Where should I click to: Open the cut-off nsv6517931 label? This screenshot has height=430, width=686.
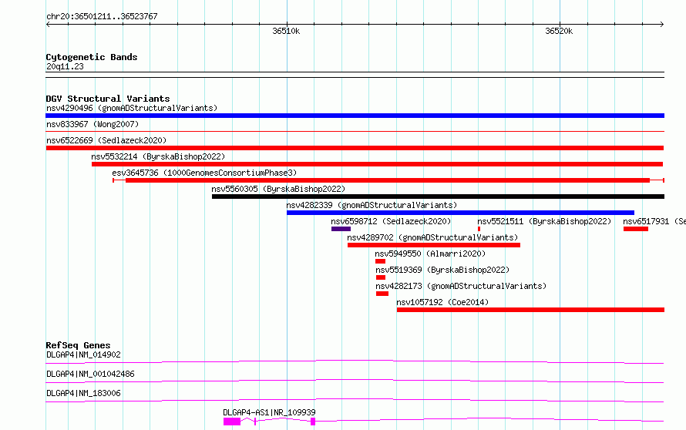(654, 221)
